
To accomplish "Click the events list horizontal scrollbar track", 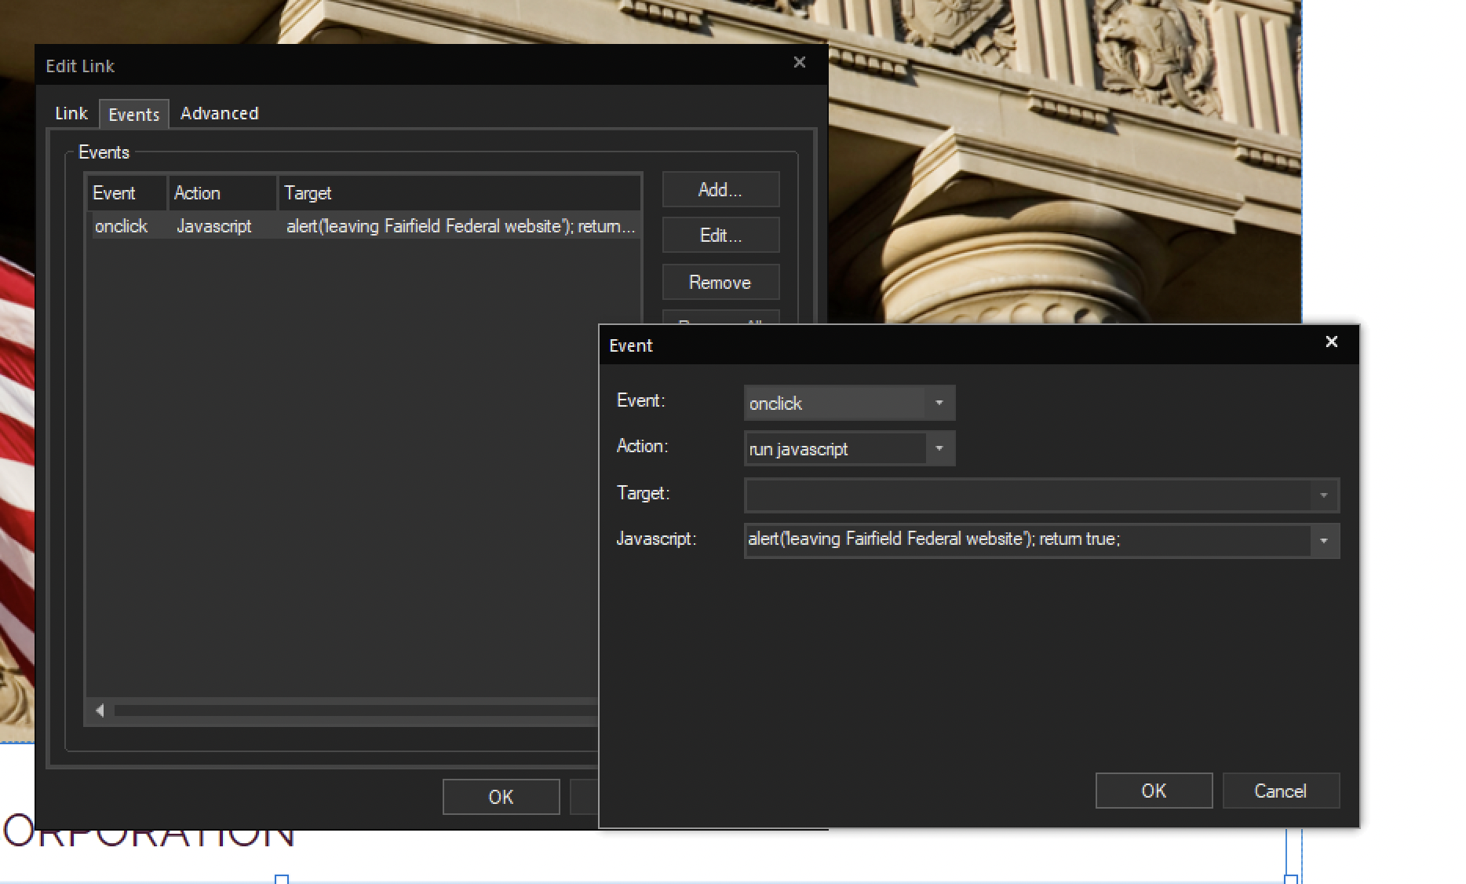I will click(355, 710).
